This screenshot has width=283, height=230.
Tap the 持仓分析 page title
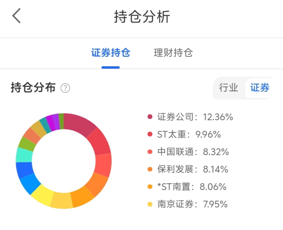pyautogui.click(x=142, y=17)
